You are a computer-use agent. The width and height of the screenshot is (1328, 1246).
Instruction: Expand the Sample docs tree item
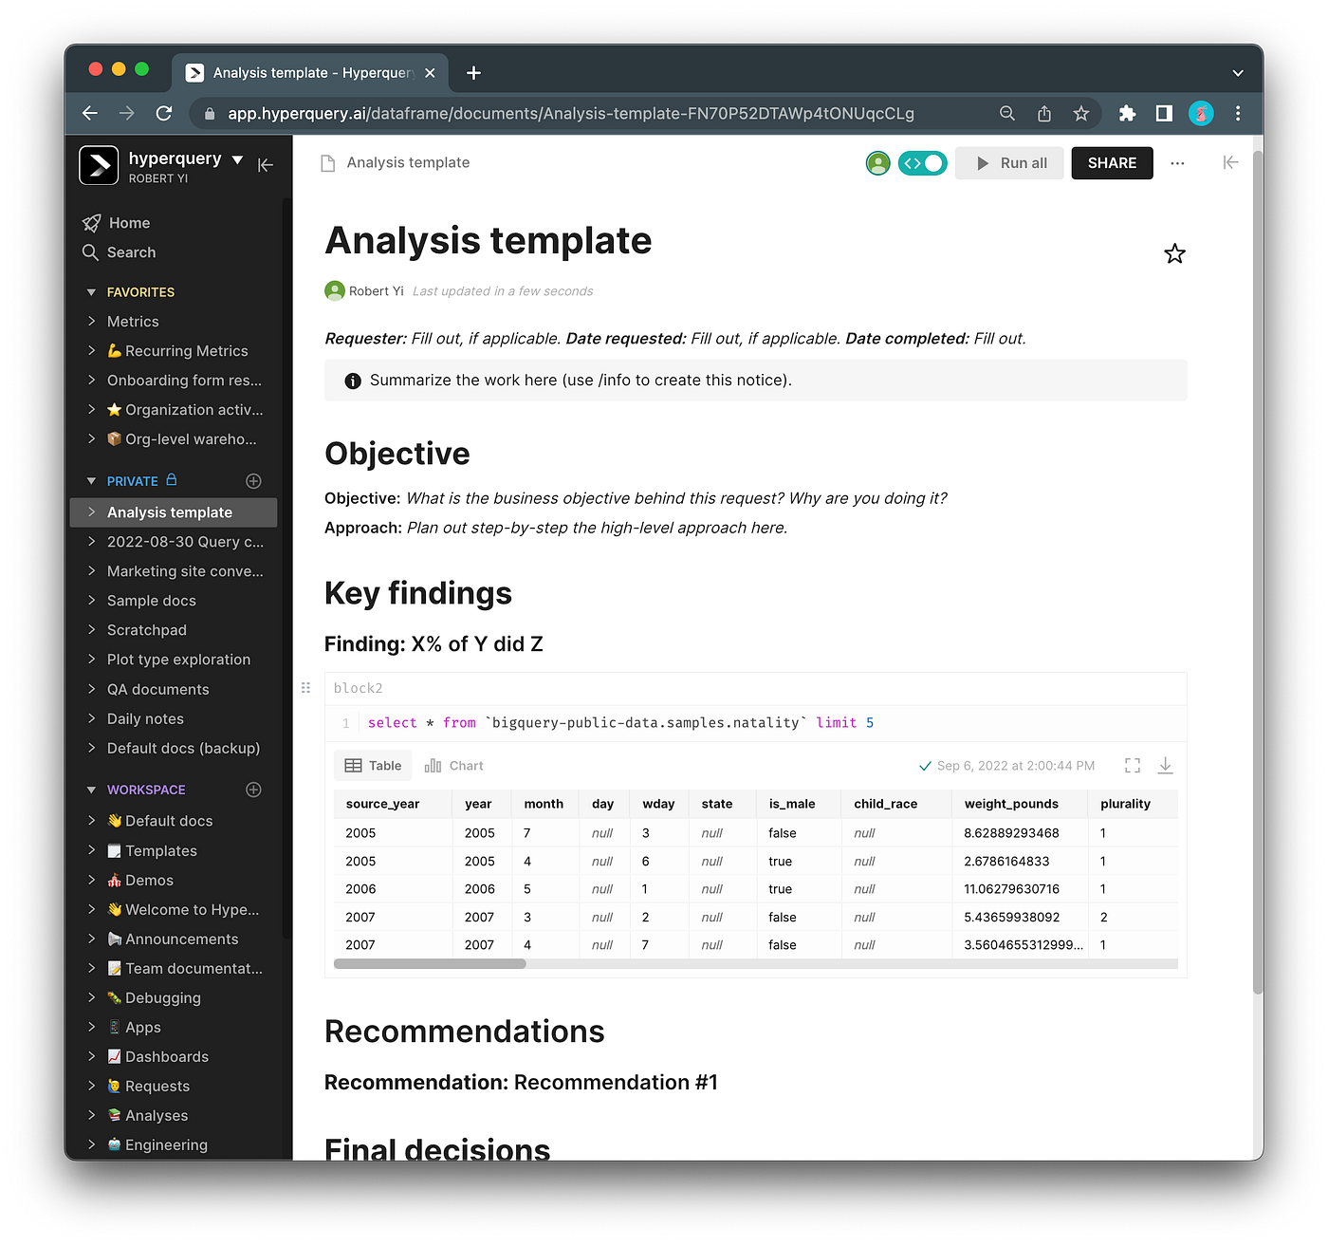click(x=89, y=600)
